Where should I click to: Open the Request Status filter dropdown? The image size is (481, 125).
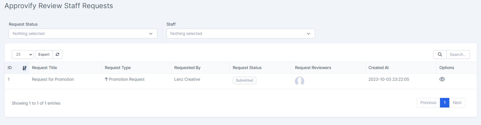[x=83, y=34]
